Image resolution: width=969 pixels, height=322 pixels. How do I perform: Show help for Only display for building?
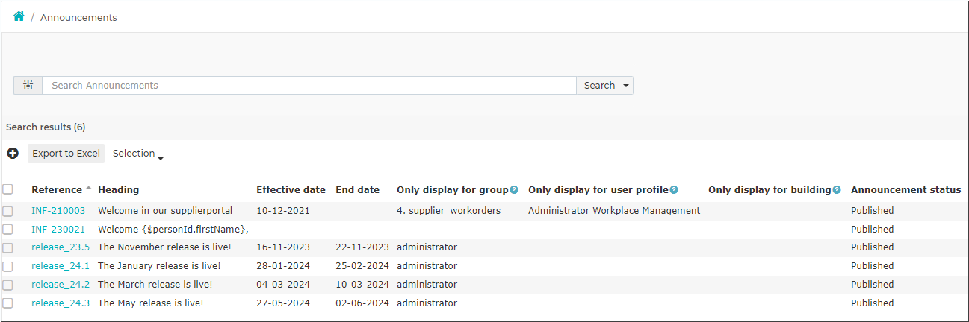click(x=837, y=190)
